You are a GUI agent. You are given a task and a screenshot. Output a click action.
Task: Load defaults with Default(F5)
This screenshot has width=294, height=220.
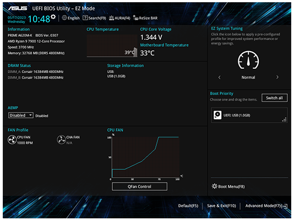point(188,206)
